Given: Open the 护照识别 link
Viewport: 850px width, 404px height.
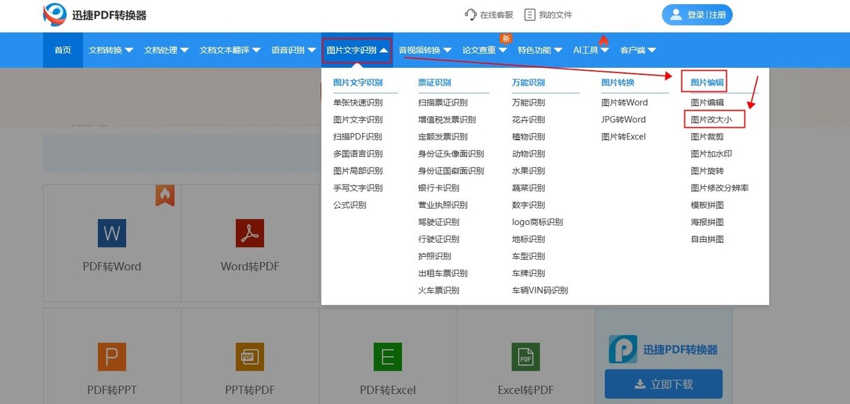Looking at the screenshot, I should [x=434, y=256].
